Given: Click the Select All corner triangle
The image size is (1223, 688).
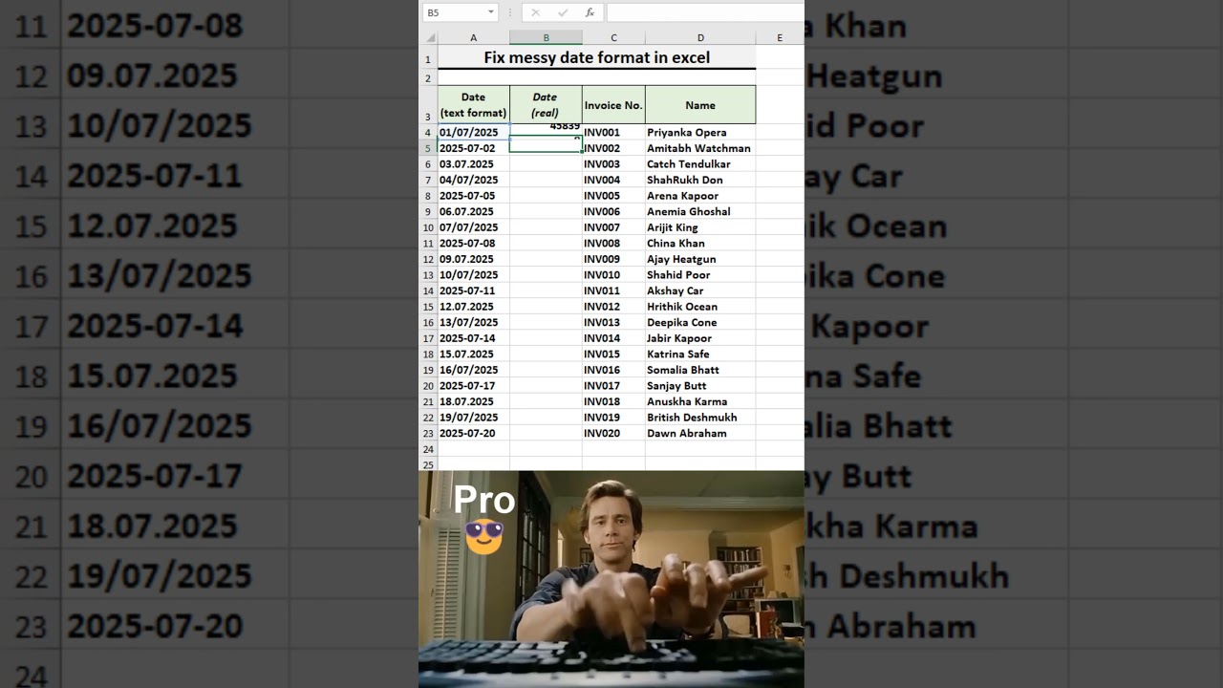Looking at the screenshot, I should (x=430, y=38).
